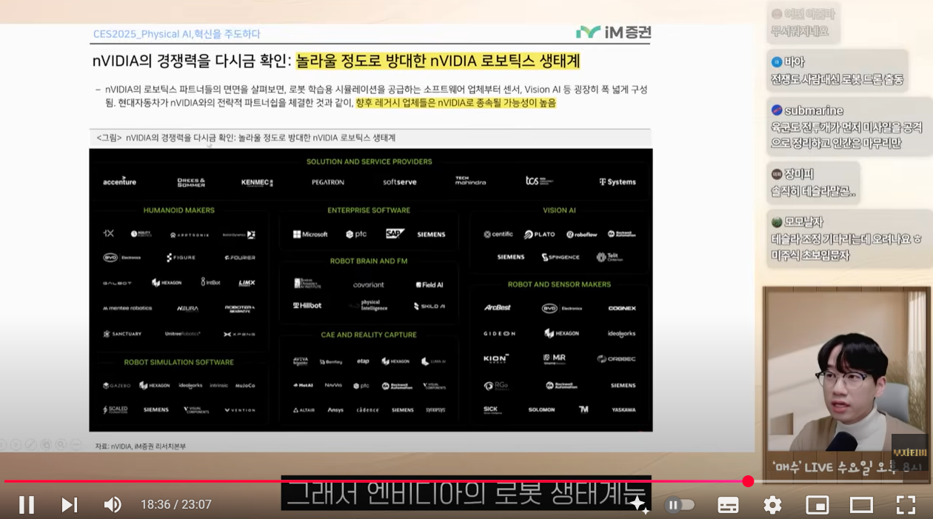Click the softserve logo

[400, 182]
